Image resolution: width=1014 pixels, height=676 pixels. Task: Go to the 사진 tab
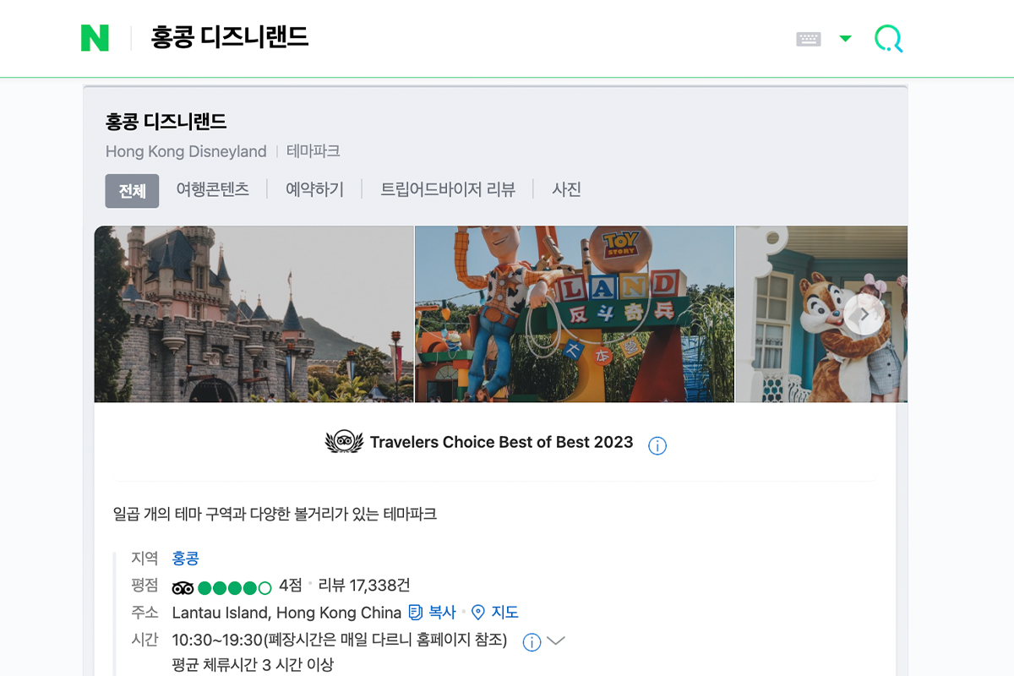(566, 189)
